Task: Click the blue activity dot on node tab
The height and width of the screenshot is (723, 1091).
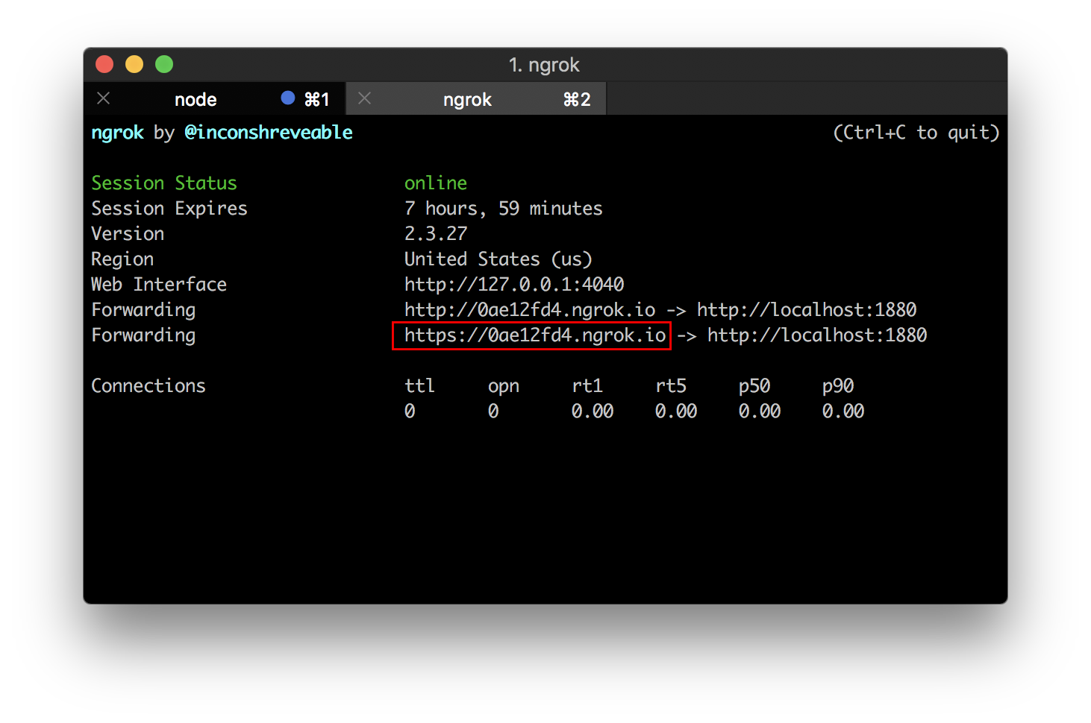Action: pyautogui.click(x=287, y=98)
